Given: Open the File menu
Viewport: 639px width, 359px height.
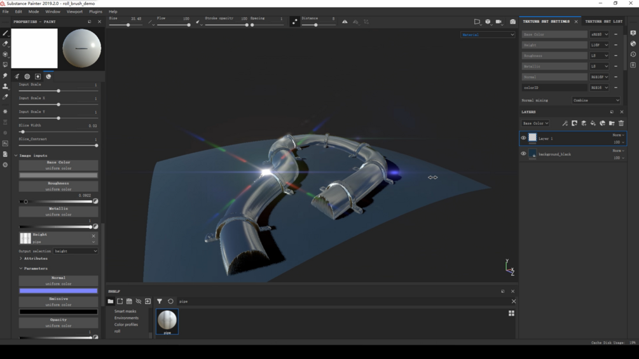Looking at the screenshot, I should [6, 11].
